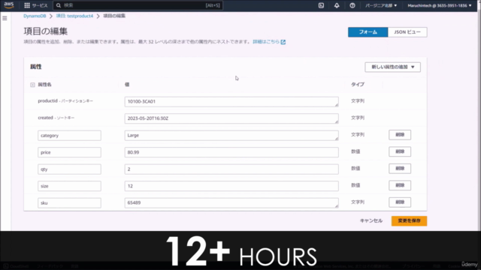This screenshot has width=481, height=270.
Task: Switch to the フォーム view tab
Action: 368,31
